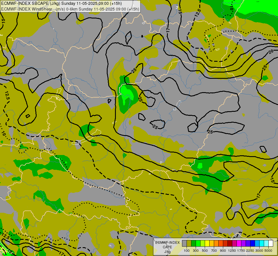Click the dark green legend swatch
This screenshot has height=256, width=278.
pyautogui.click(x=193, y=243)
